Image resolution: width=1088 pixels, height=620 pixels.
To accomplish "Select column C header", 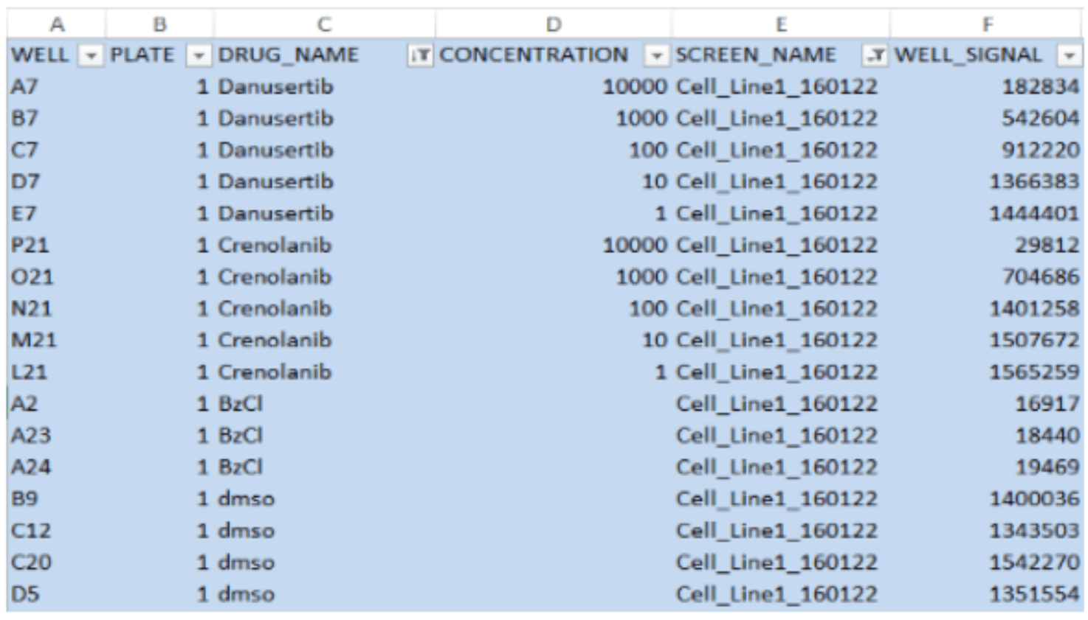I will [323, 24].
